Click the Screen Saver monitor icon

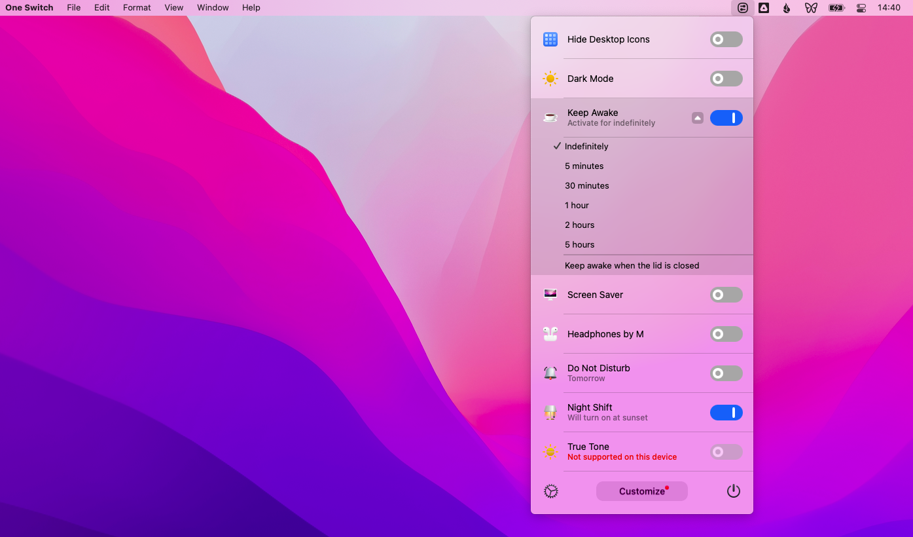click(x=550, y=295)
